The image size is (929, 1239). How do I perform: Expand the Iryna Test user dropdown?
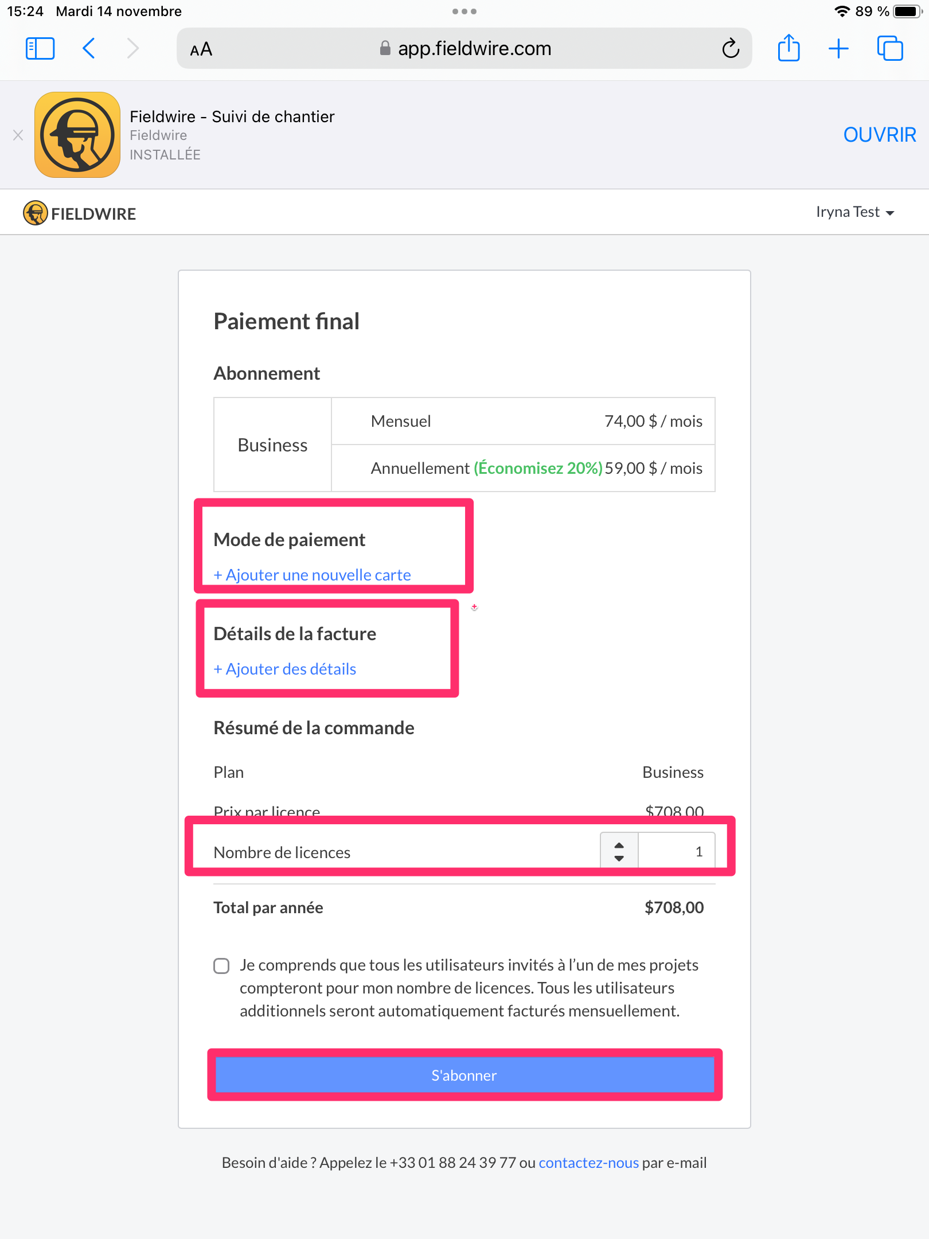point(855,212)
